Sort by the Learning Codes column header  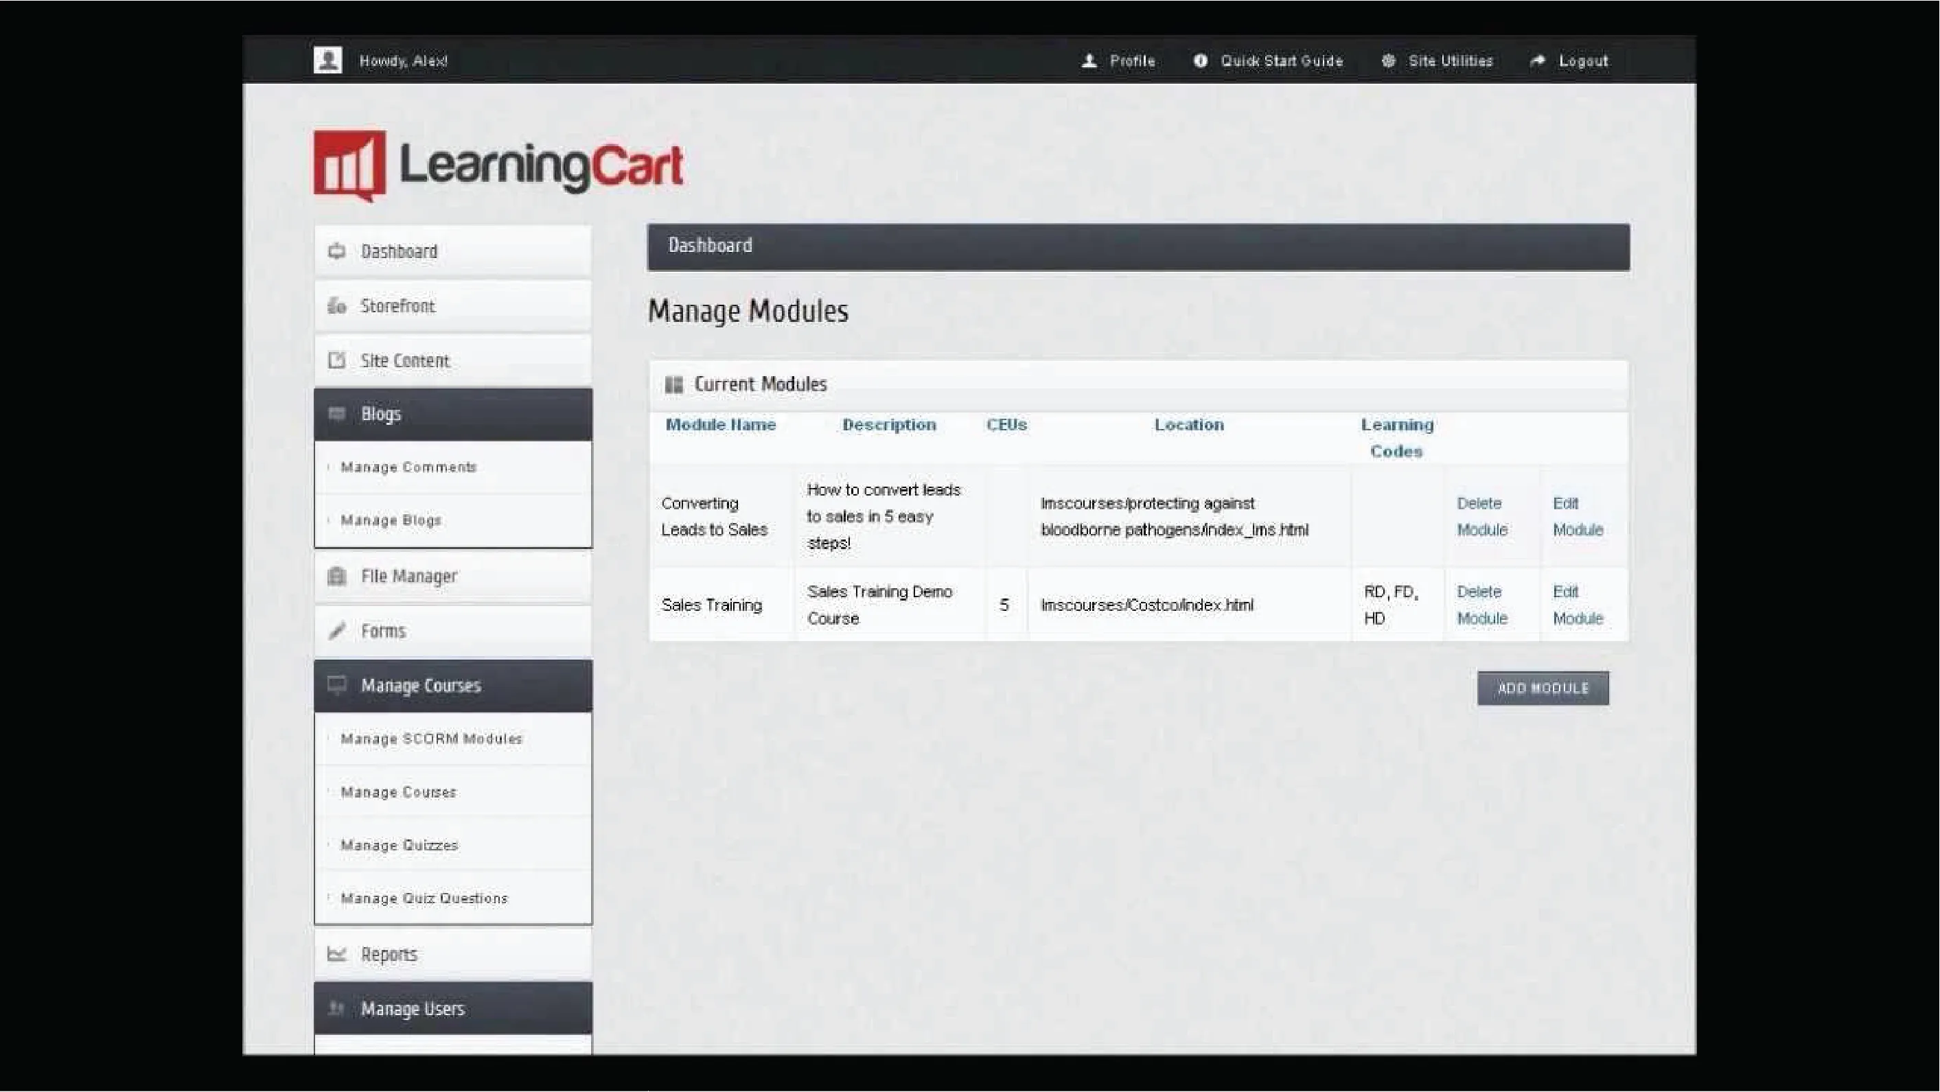[x=1397, y=439]
